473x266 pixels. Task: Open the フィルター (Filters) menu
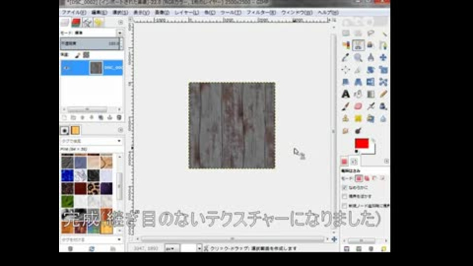[261, 13]
